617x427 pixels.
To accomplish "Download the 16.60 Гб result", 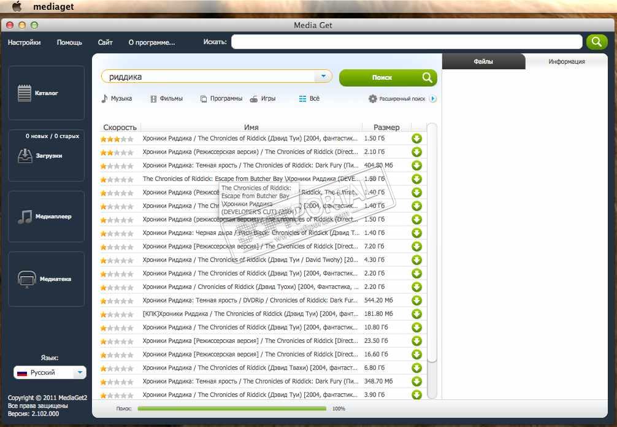I will [x=416, y=354].
